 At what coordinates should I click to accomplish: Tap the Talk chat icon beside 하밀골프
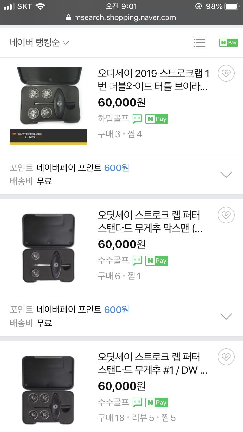pyautogui.click(x=137, y=119)
